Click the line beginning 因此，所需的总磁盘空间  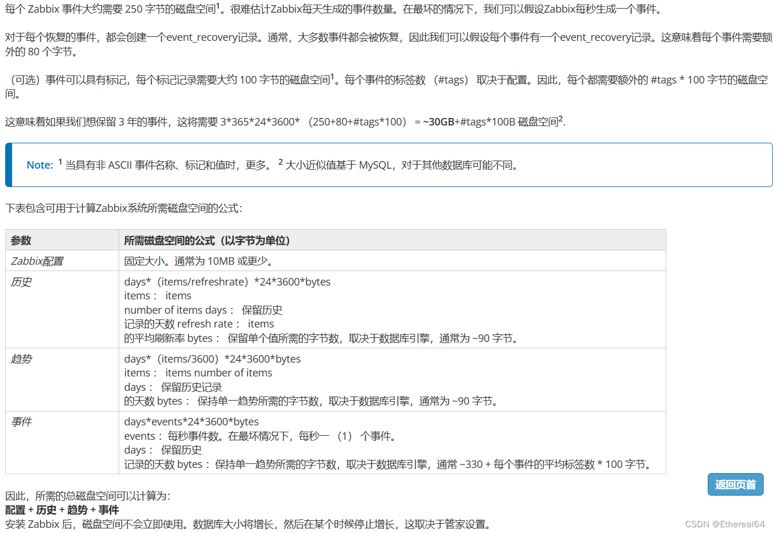click(88, 496)
